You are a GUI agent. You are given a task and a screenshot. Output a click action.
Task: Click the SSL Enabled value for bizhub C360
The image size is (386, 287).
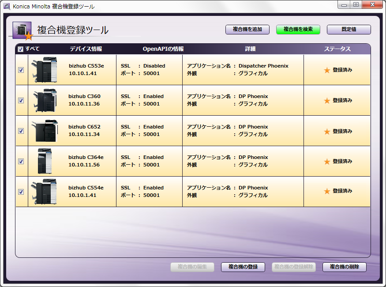(x=154, y=96)
